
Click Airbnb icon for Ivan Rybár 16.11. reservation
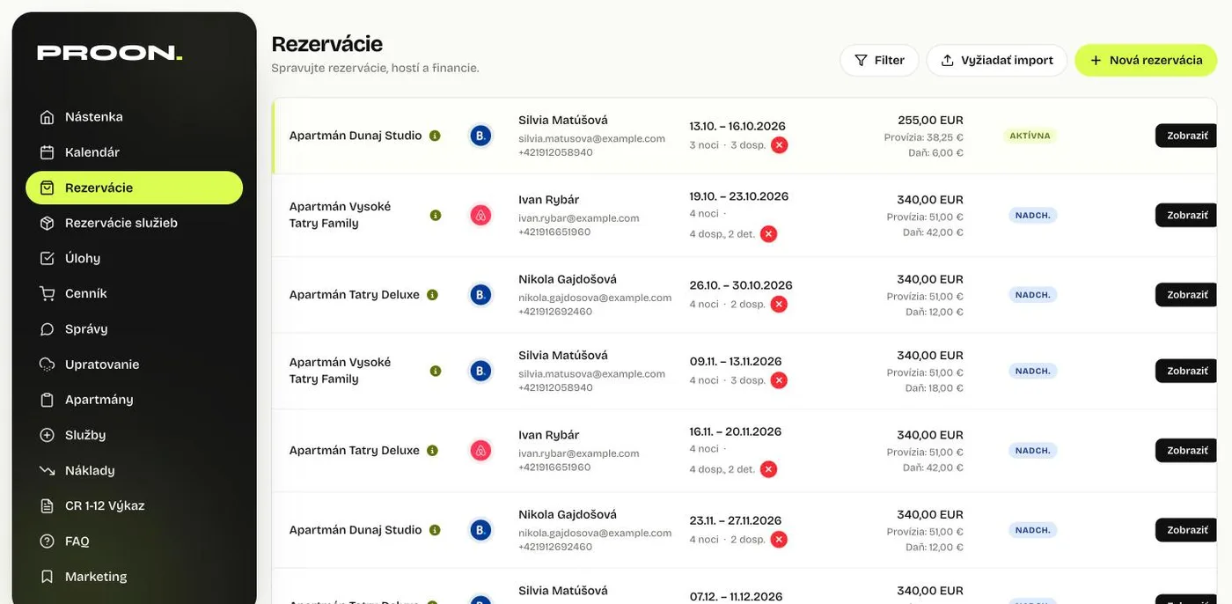(x=480, y=451)
